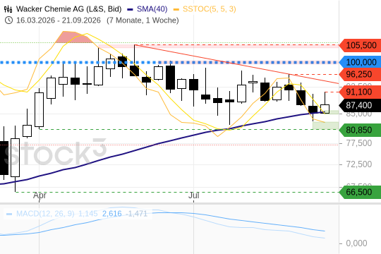Click the last white candle on the chart
Screen dimensions: 381x254
(x=325, y=109)
